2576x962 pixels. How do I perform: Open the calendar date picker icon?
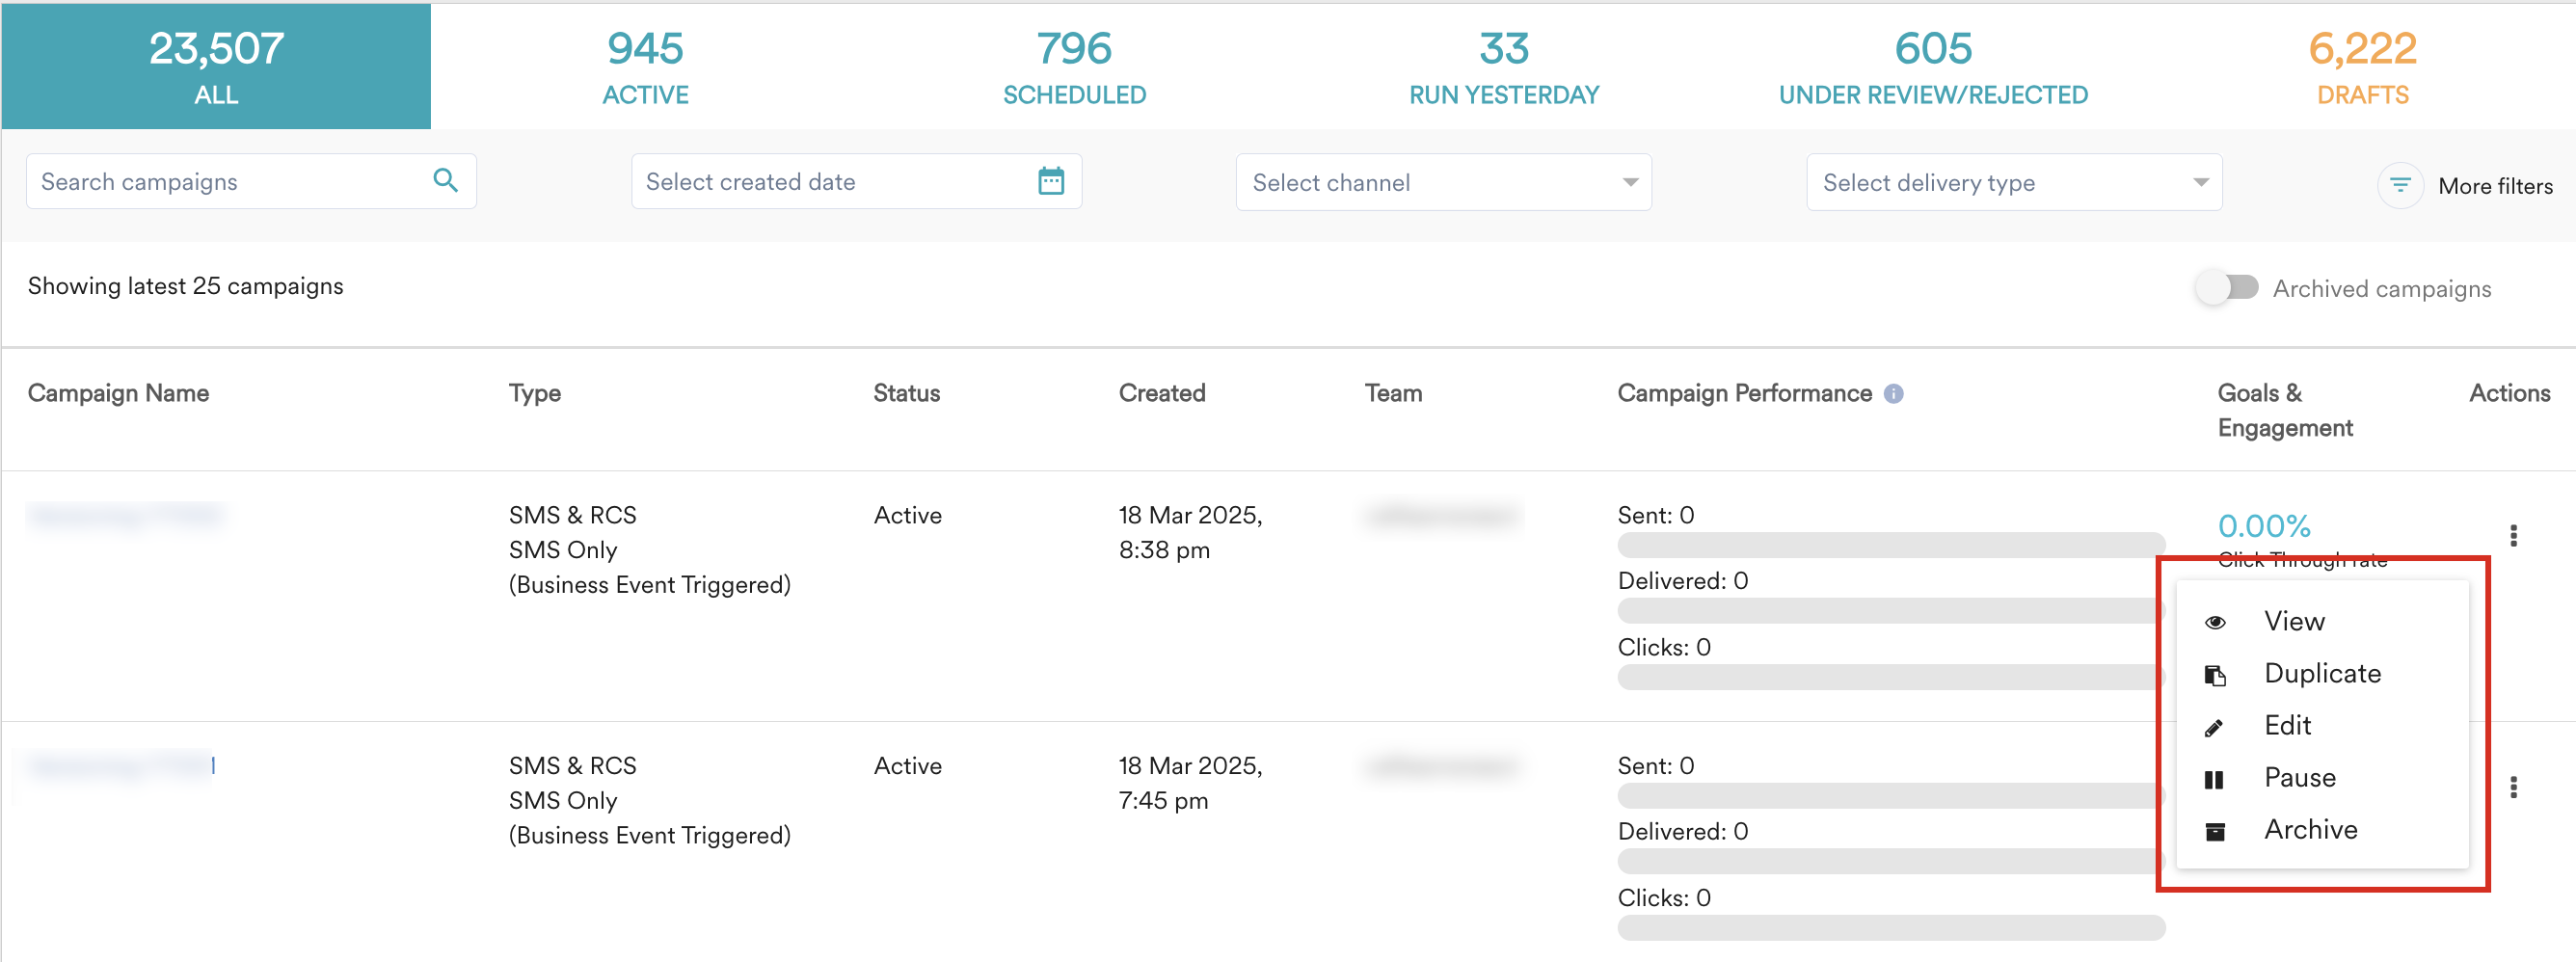pos(1050,182)
